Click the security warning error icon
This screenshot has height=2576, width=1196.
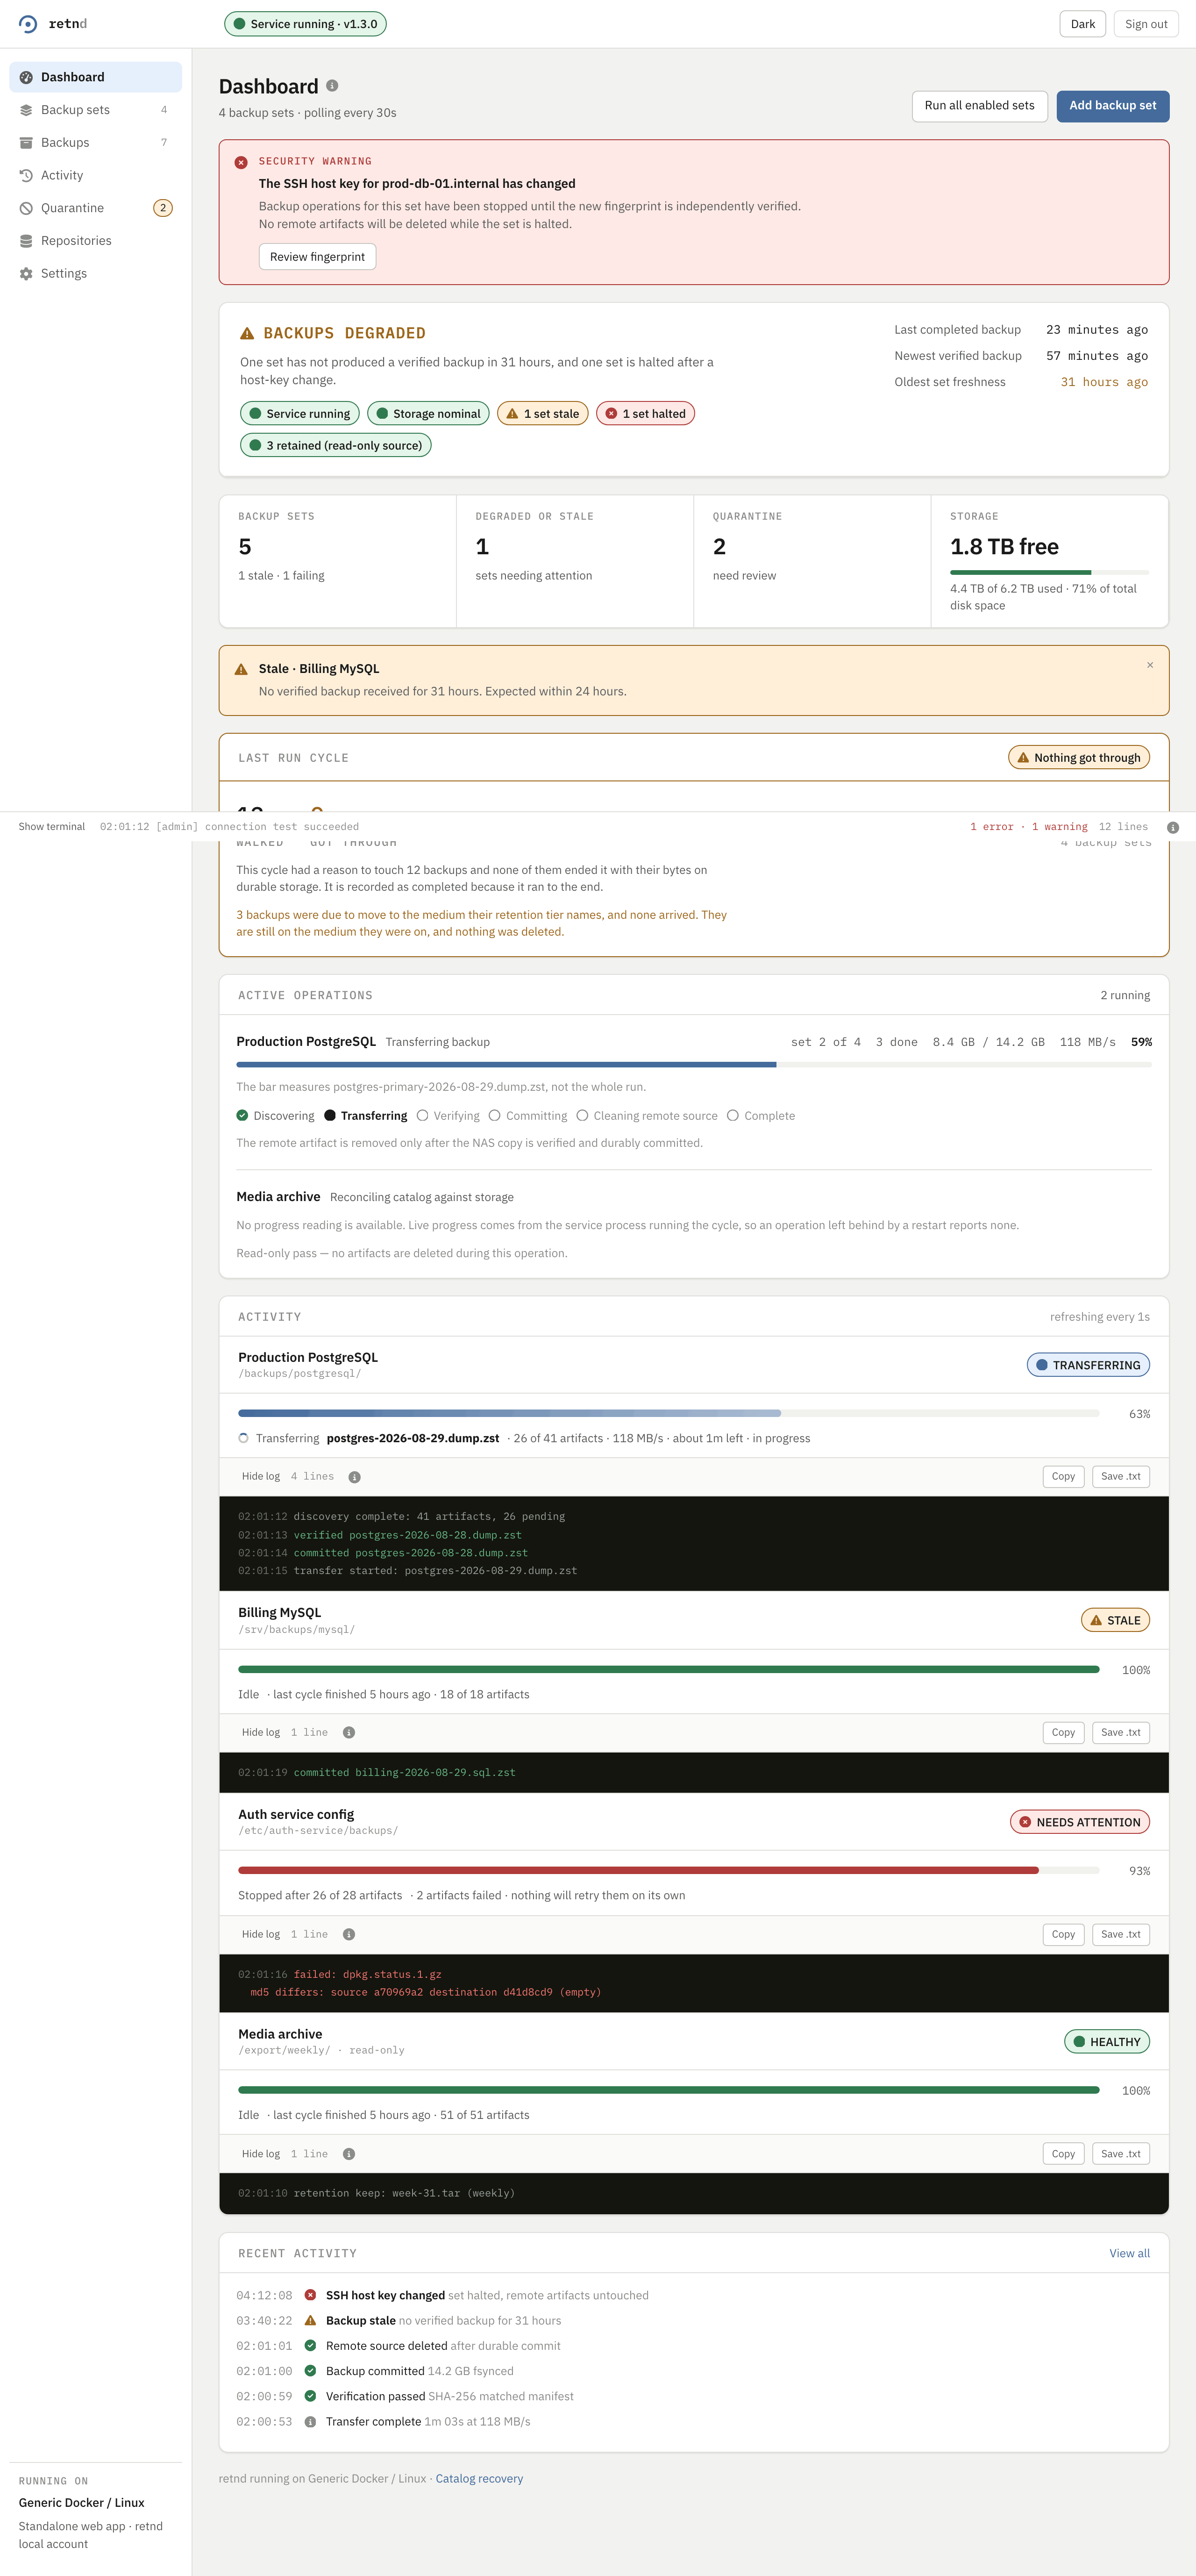pos(241,162)
